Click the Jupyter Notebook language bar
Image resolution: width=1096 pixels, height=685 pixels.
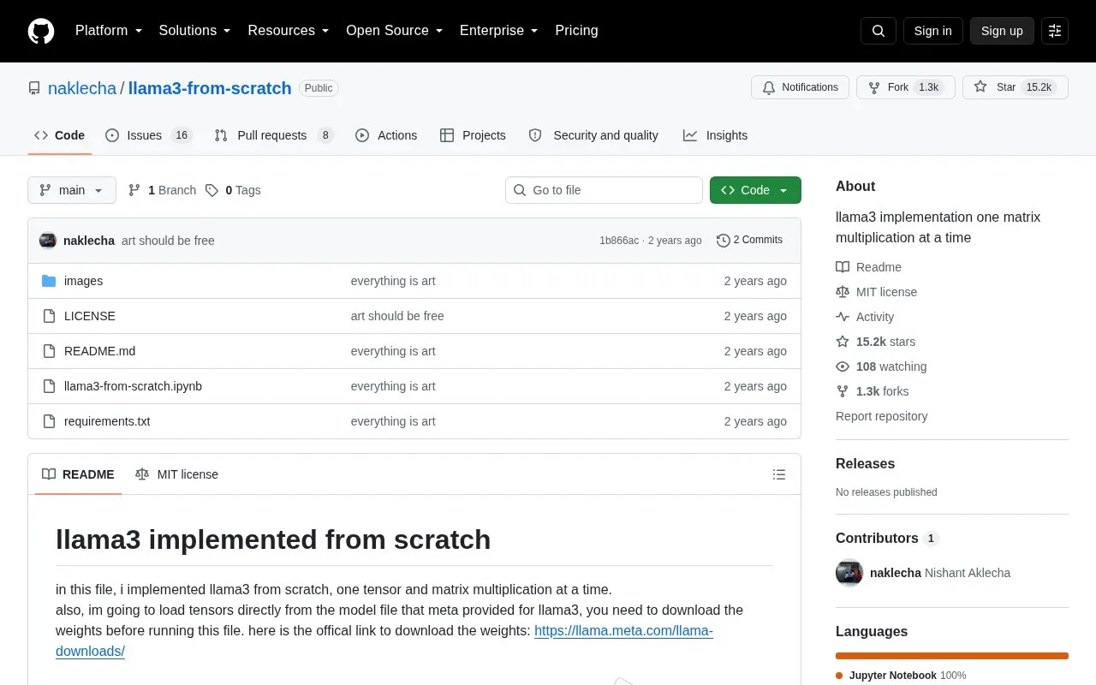click(952, 656)
